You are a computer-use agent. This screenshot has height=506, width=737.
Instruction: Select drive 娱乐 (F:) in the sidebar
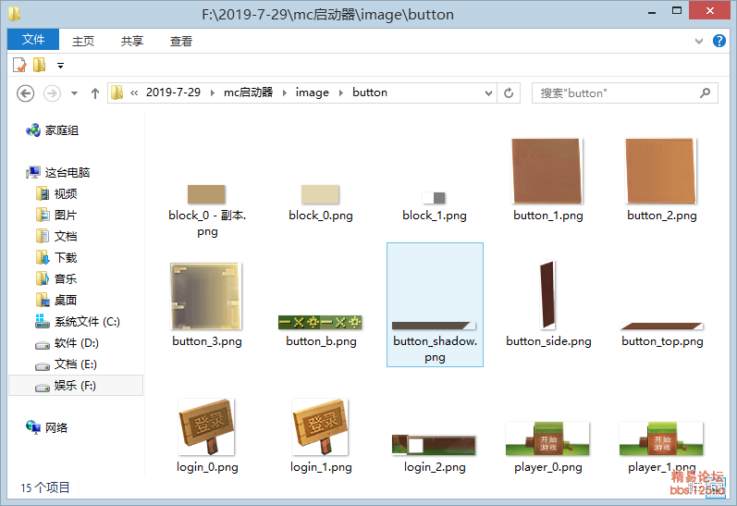click(x=76, y=386)
